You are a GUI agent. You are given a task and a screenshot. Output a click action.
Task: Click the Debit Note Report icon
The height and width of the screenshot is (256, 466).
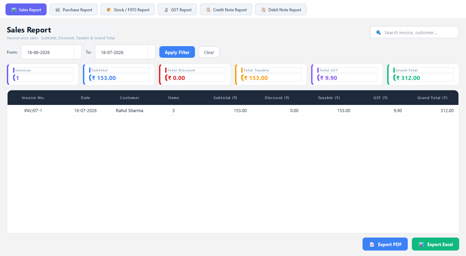[x=263, y=10]
